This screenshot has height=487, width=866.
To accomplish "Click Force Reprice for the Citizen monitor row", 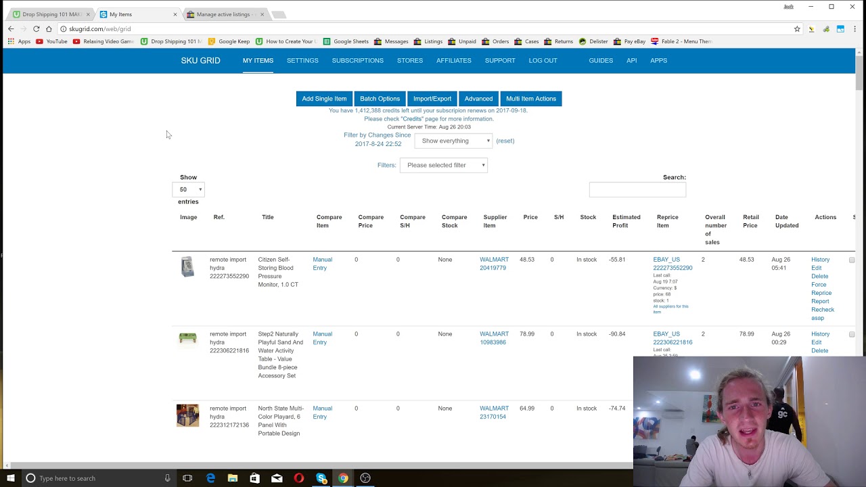I will (821, 289).
